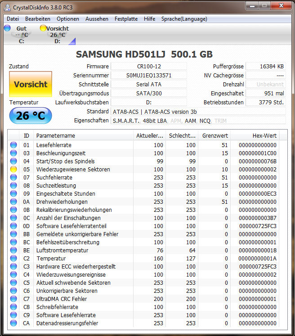Click the yellow status icon for drive D:

[x=43, y=28]
